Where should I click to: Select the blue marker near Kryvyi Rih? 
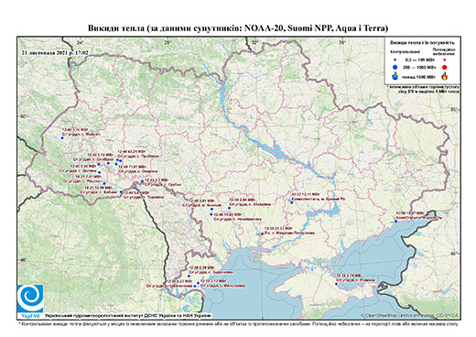coord(292,202)
